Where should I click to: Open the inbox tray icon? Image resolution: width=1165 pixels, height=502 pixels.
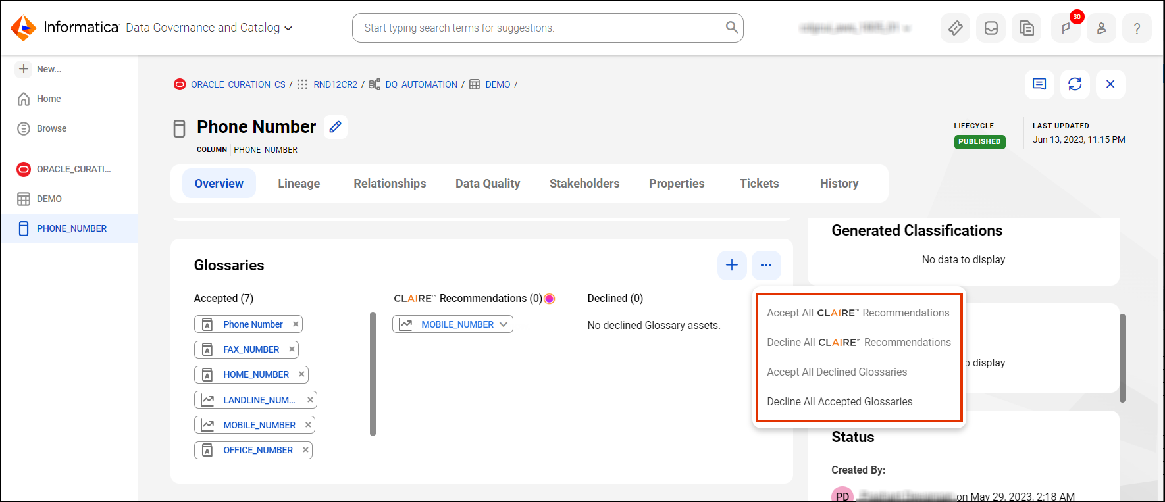click(x=991, y=28)
